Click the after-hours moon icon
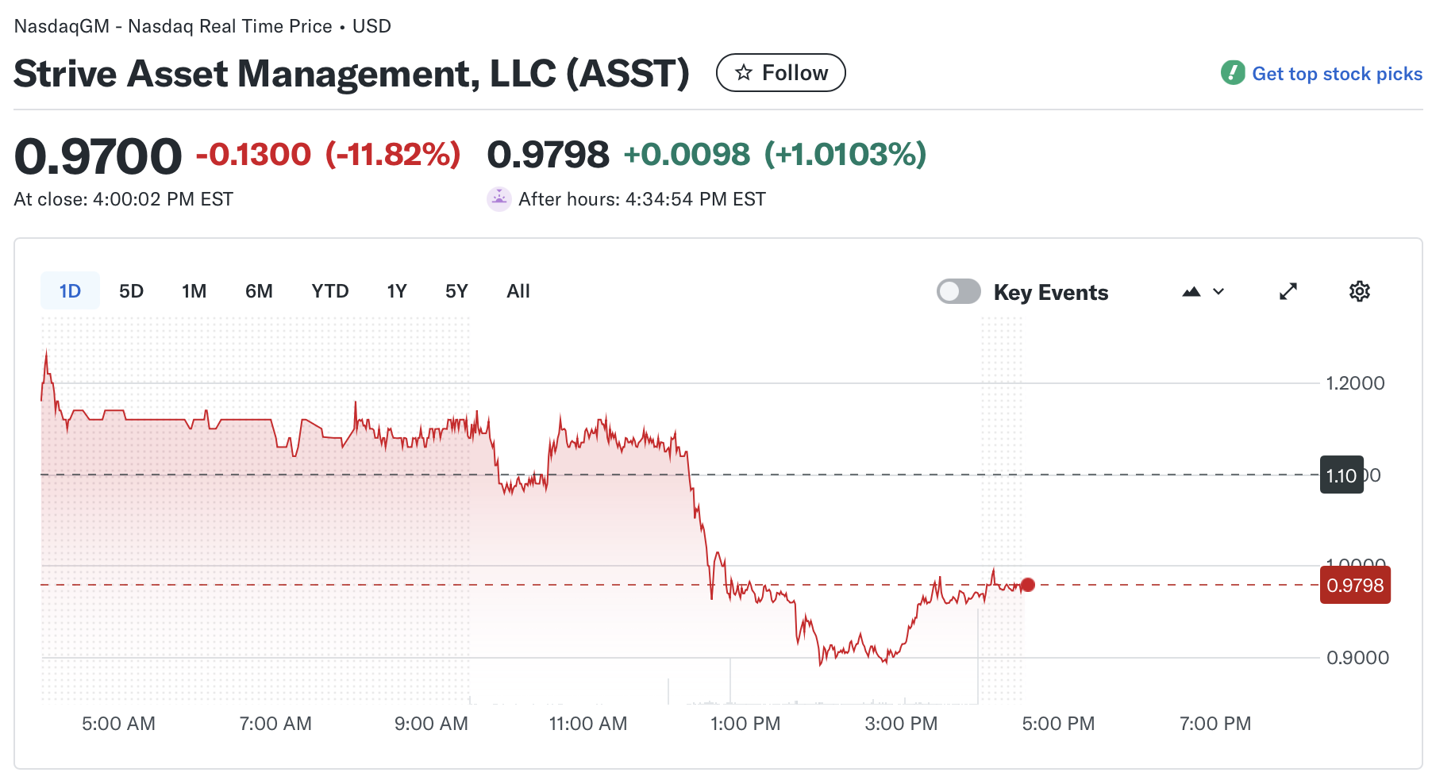The height and width of the screenshot is (780, 1432). pyautogui.click(x=499, y=199)
